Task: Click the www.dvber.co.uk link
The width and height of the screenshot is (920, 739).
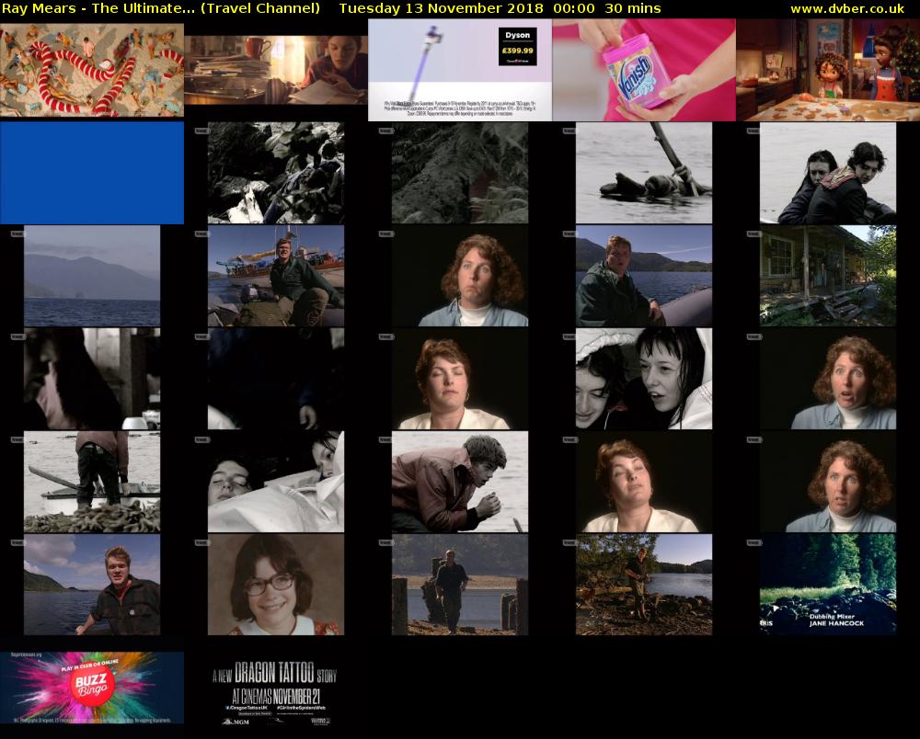Action: (852, 8)
